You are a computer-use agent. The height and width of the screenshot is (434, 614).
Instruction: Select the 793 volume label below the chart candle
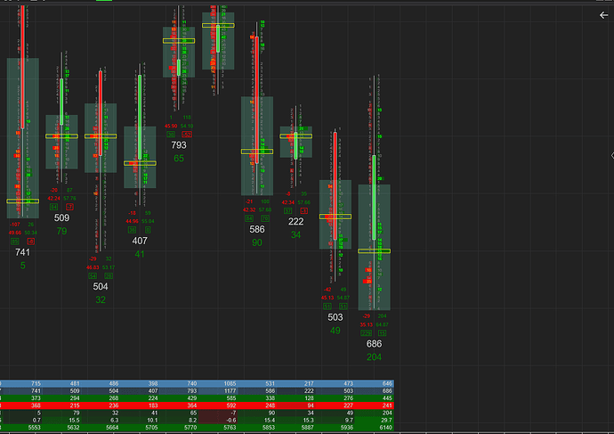[179, 145]
